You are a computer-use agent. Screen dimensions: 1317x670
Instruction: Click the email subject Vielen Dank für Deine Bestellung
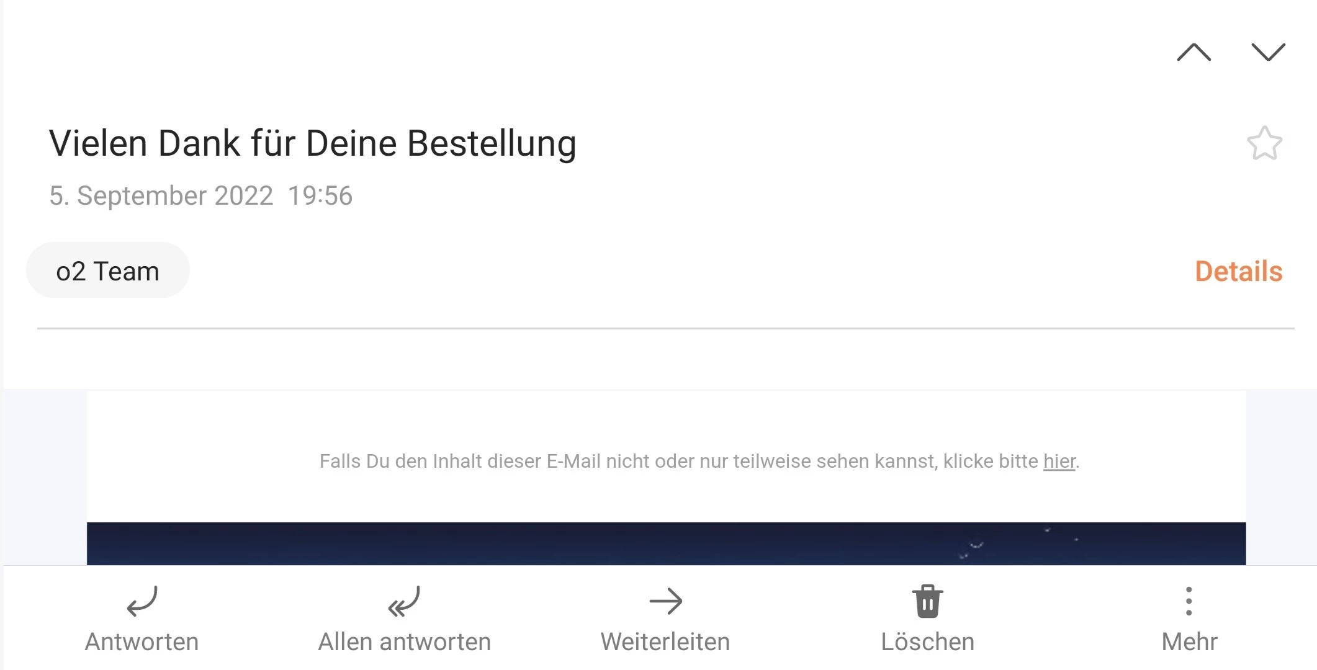(313, 144)
